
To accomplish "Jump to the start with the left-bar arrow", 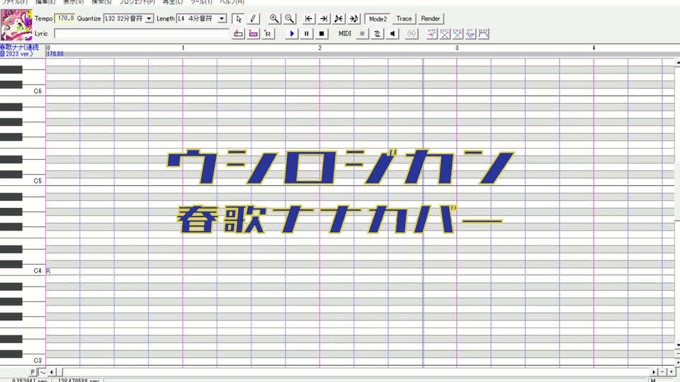I will pos(308,18).
